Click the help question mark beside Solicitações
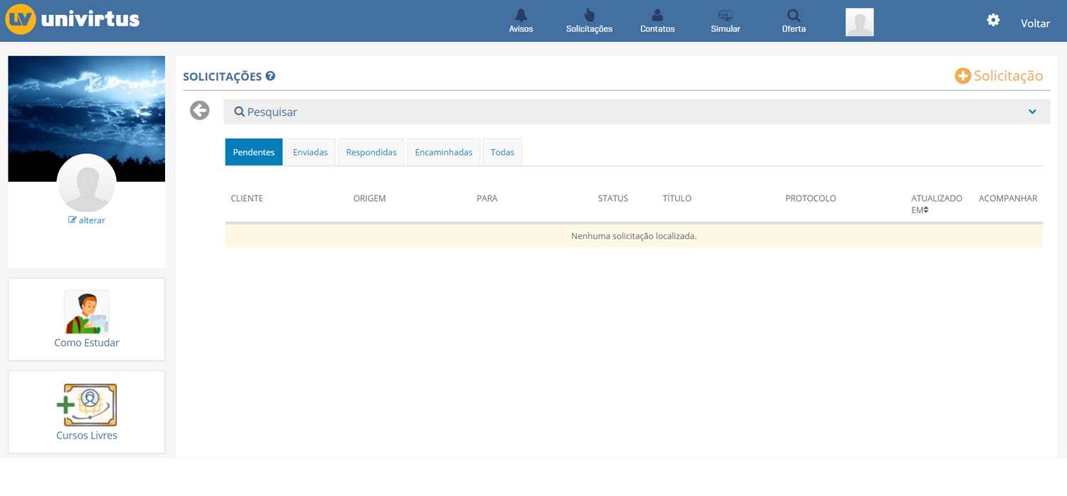The image size is (1067, 496). click(270, 76)
